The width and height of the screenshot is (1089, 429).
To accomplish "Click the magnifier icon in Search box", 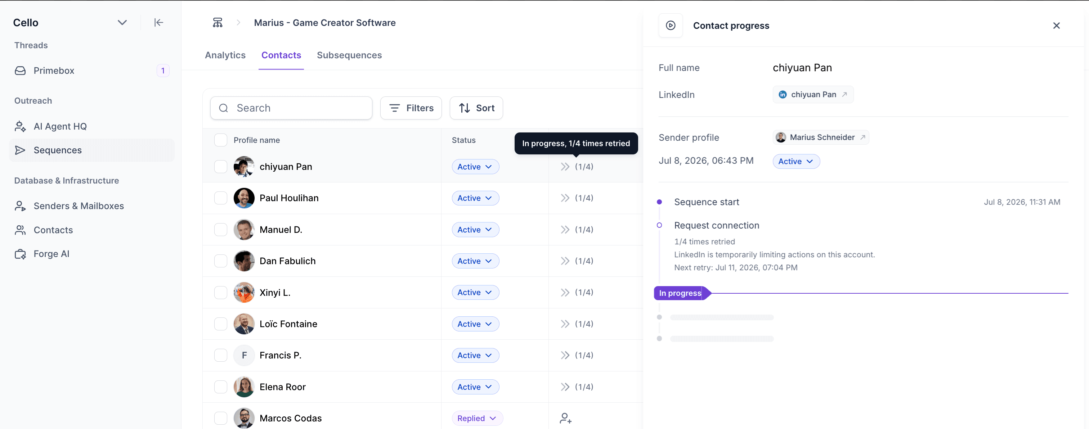I will [x=224, y=108].
